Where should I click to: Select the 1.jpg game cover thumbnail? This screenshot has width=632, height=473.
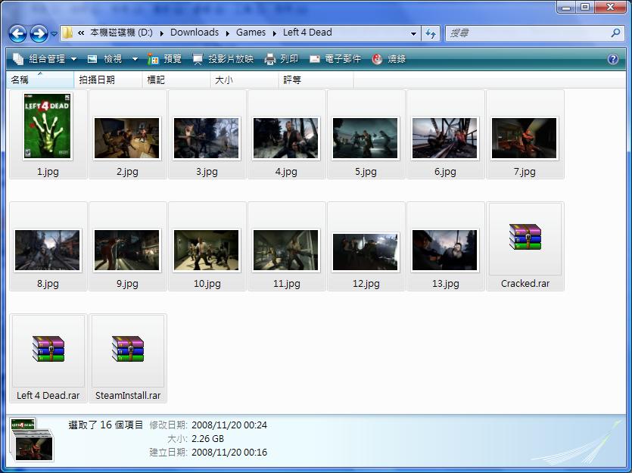pos(48,127)
